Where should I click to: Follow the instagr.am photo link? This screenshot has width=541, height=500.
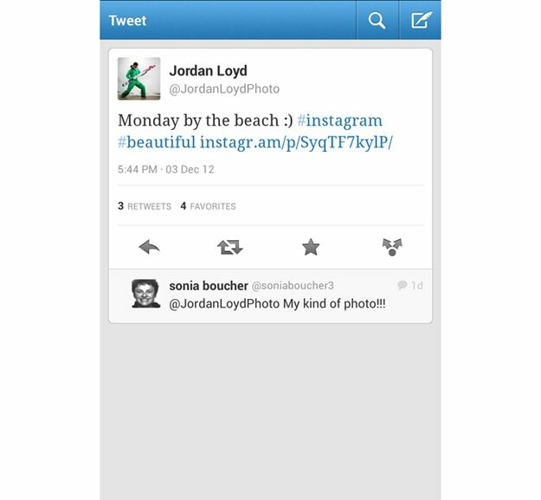click(x=296, y=142)
